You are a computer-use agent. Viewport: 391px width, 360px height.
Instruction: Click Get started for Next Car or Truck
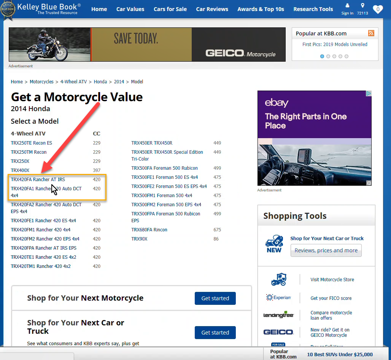215,333
